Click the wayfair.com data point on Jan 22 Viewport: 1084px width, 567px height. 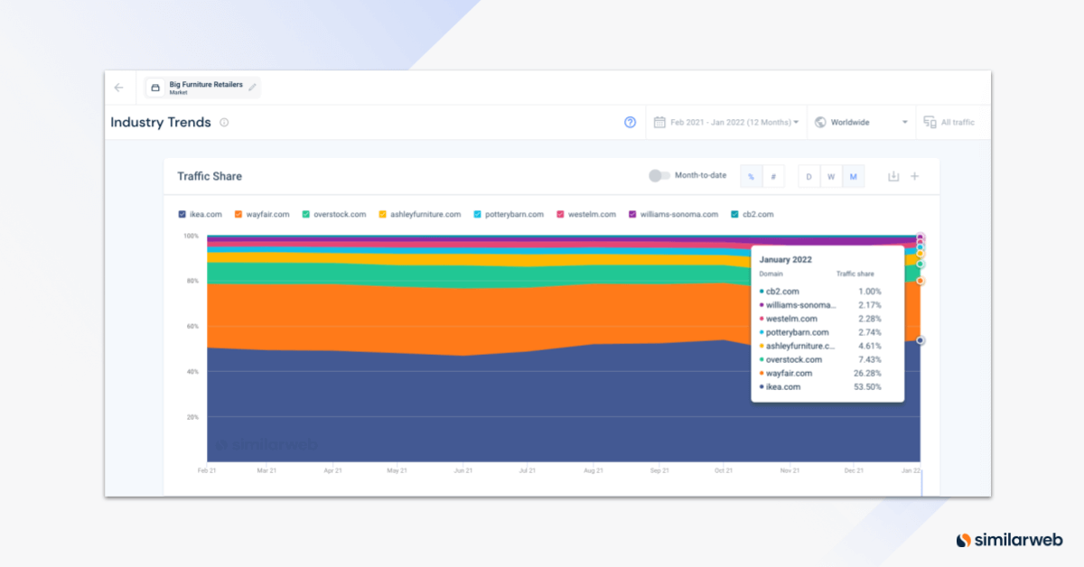(x=920, y=281)
